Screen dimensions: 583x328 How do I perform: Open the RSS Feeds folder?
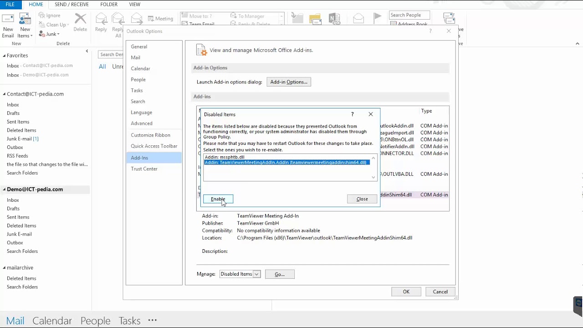(x=17, y=156)
